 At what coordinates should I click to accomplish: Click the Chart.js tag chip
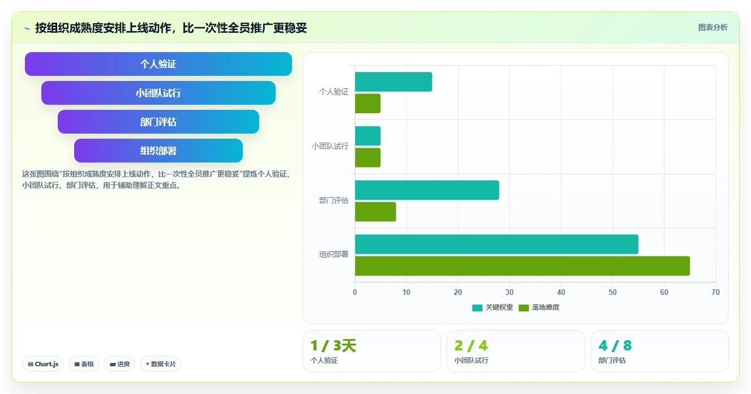tap(43, 364)
